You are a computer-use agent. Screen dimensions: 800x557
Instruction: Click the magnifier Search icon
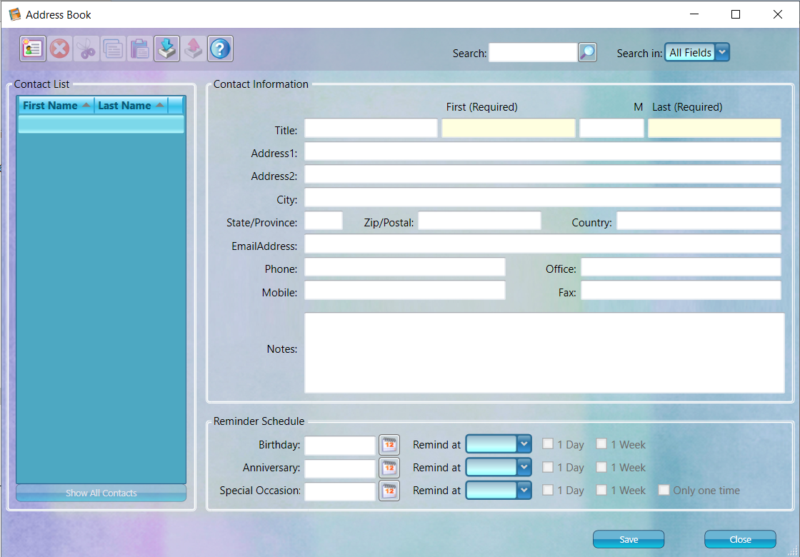point(587,52)
